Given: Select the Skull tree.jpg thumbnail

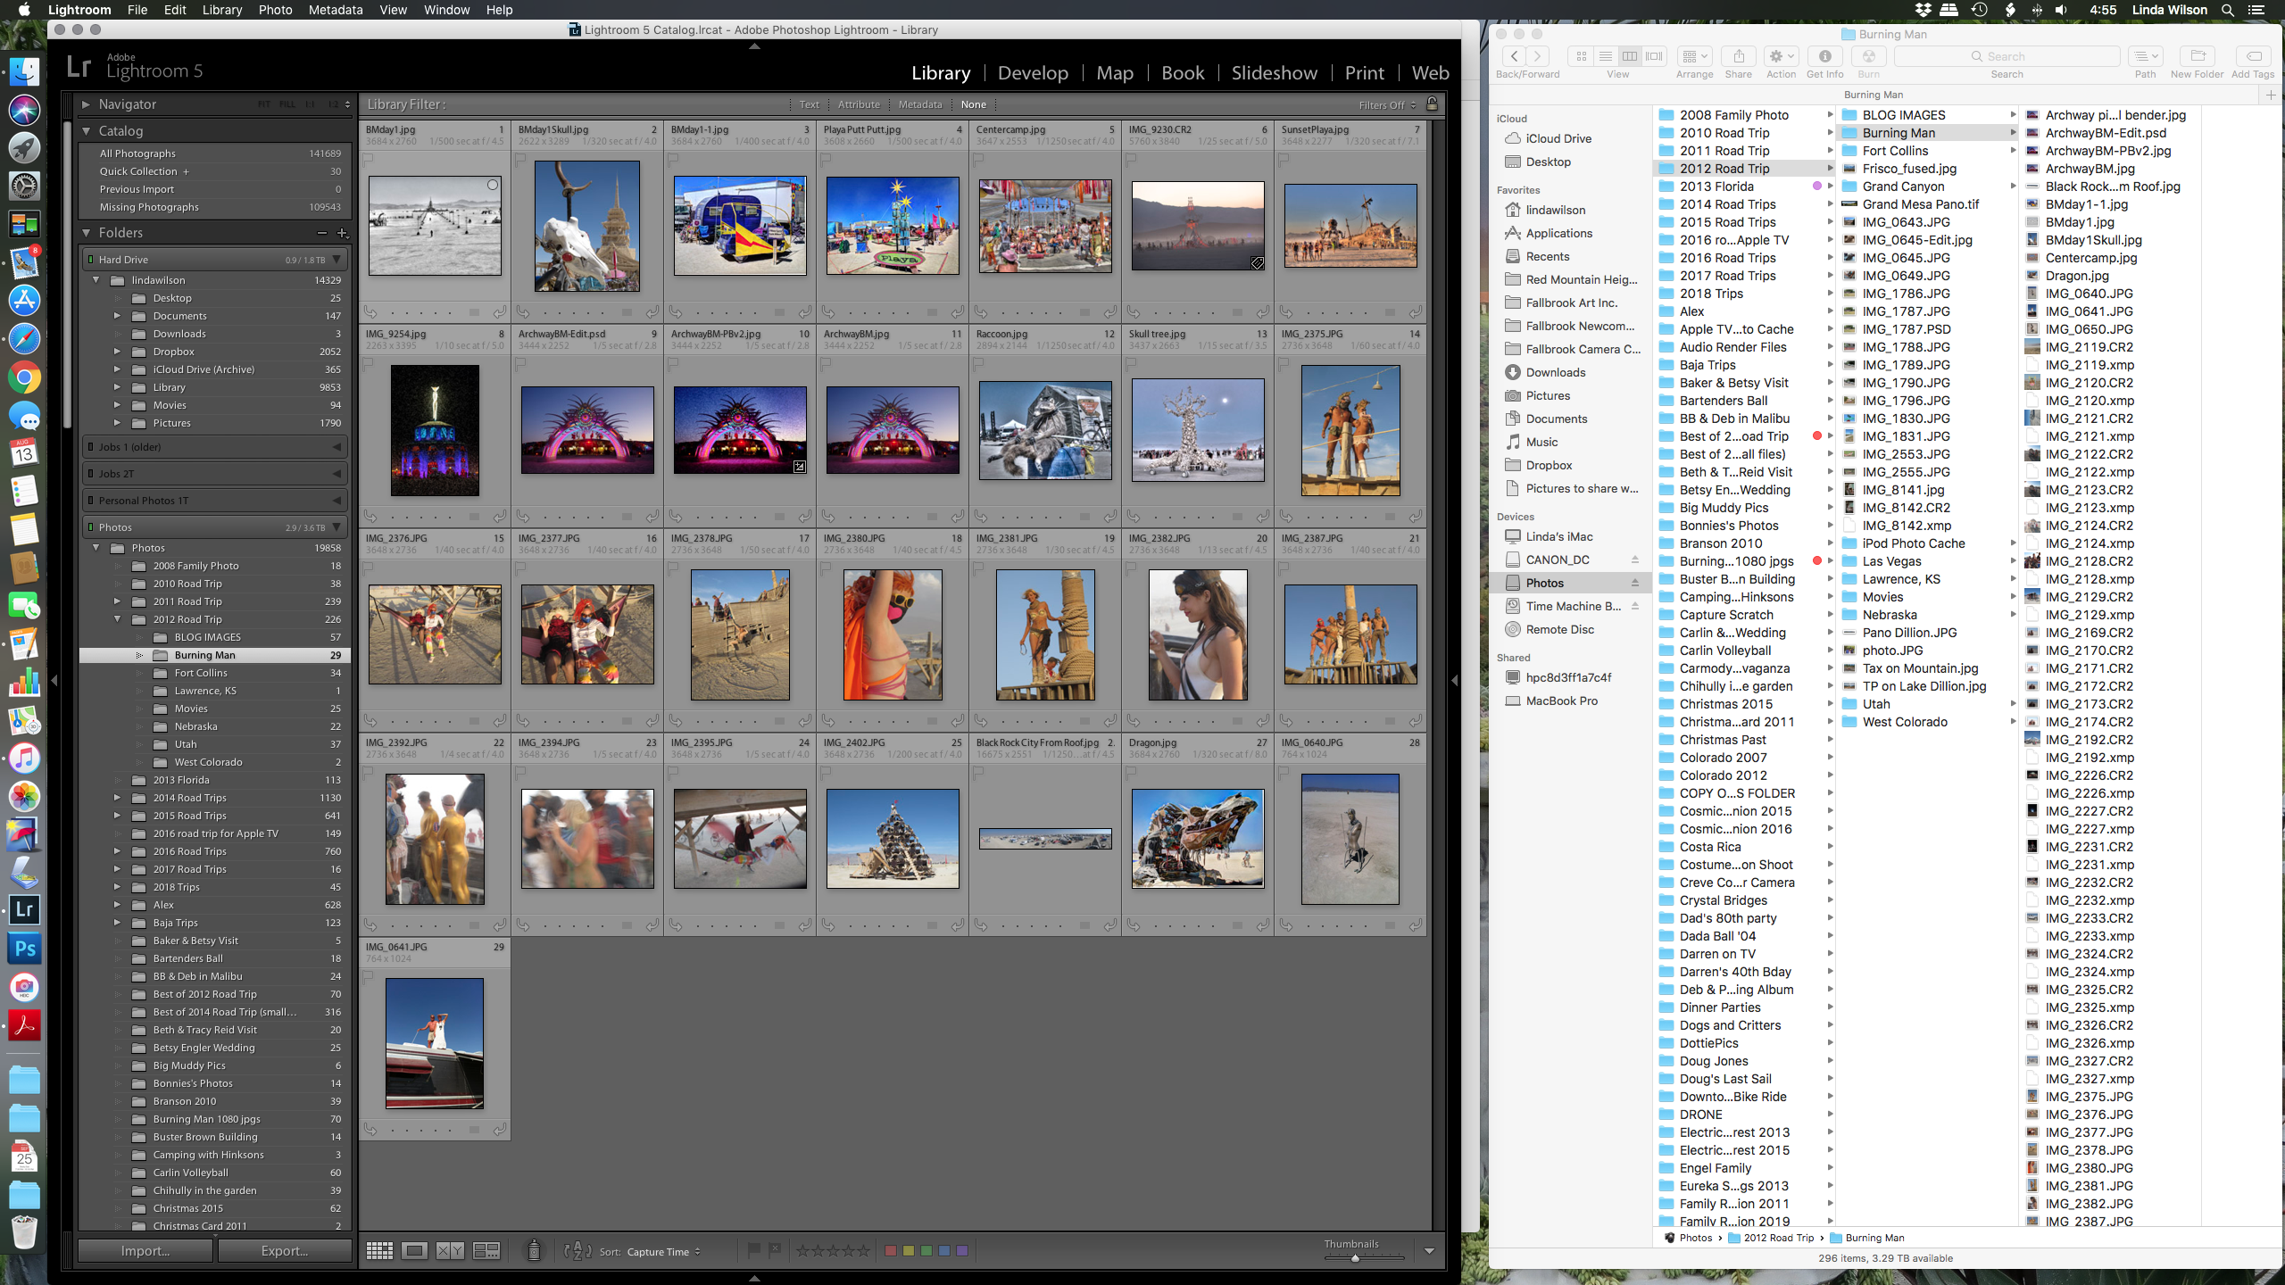Looking at the screenshot, I should tap(1197, 430).
